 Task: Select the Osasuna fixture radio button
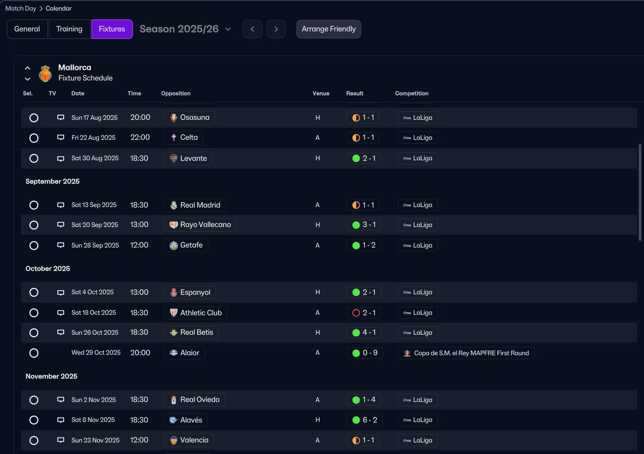[34, 118]
